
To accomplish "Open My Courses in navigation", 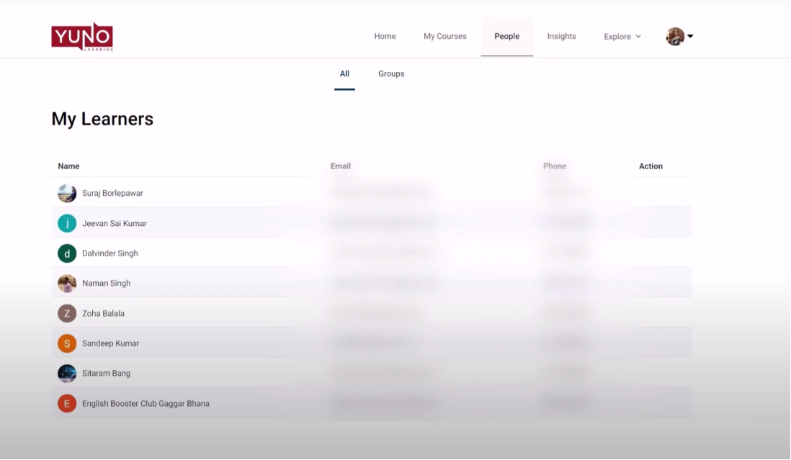I will coord(444,37).
